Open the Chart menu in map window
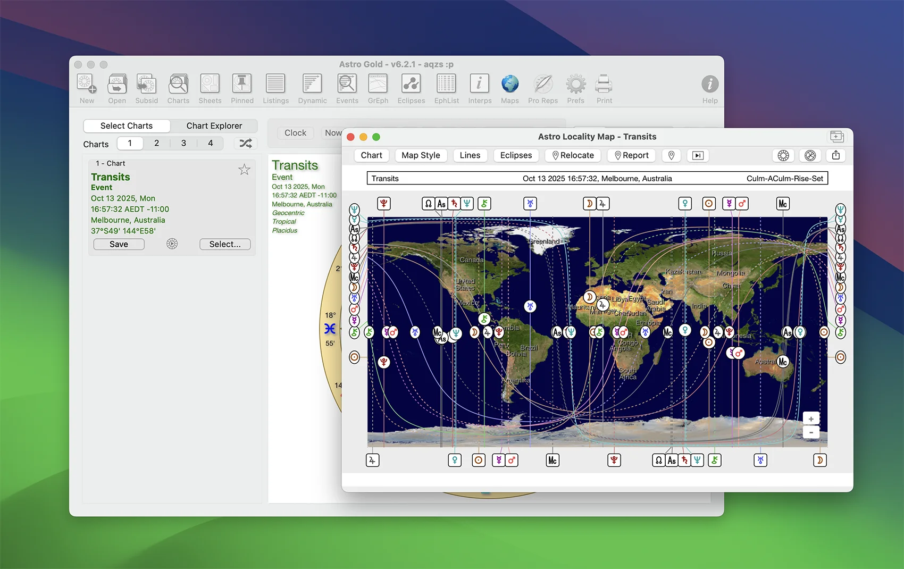 pyautogui.click(x=371, y=155)
